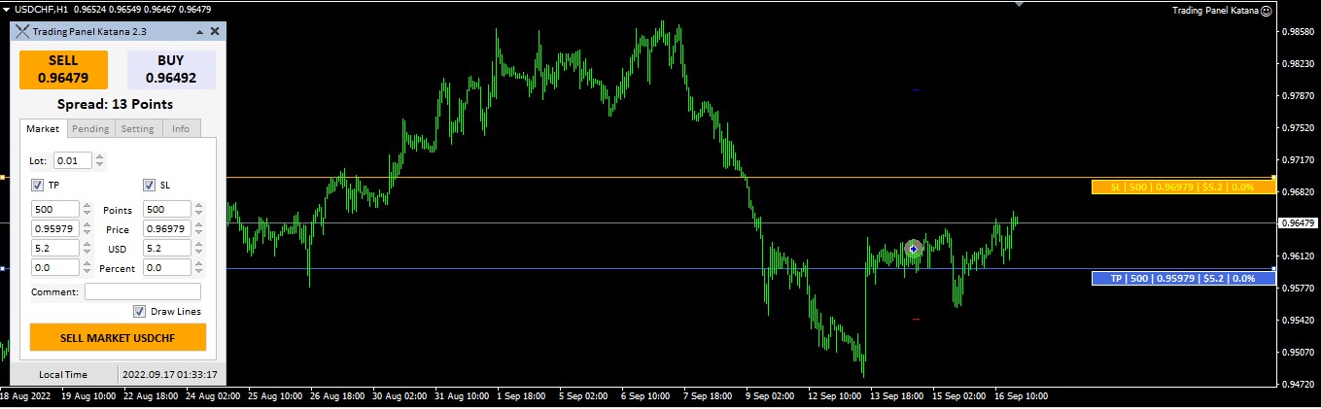Collapse the Trading Panel using the up arrow
This screenshot has height=409, width=1322.
[x=199, y=31]
